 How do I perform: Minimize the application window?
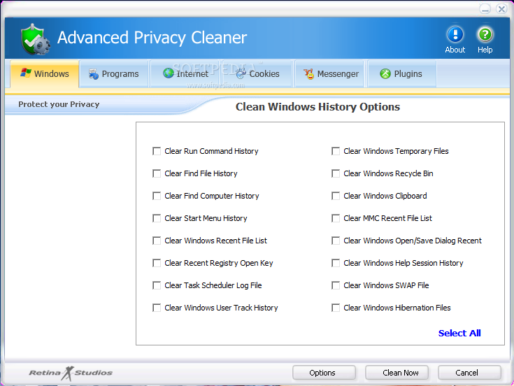pyautogui.click(x=485, y=9)
